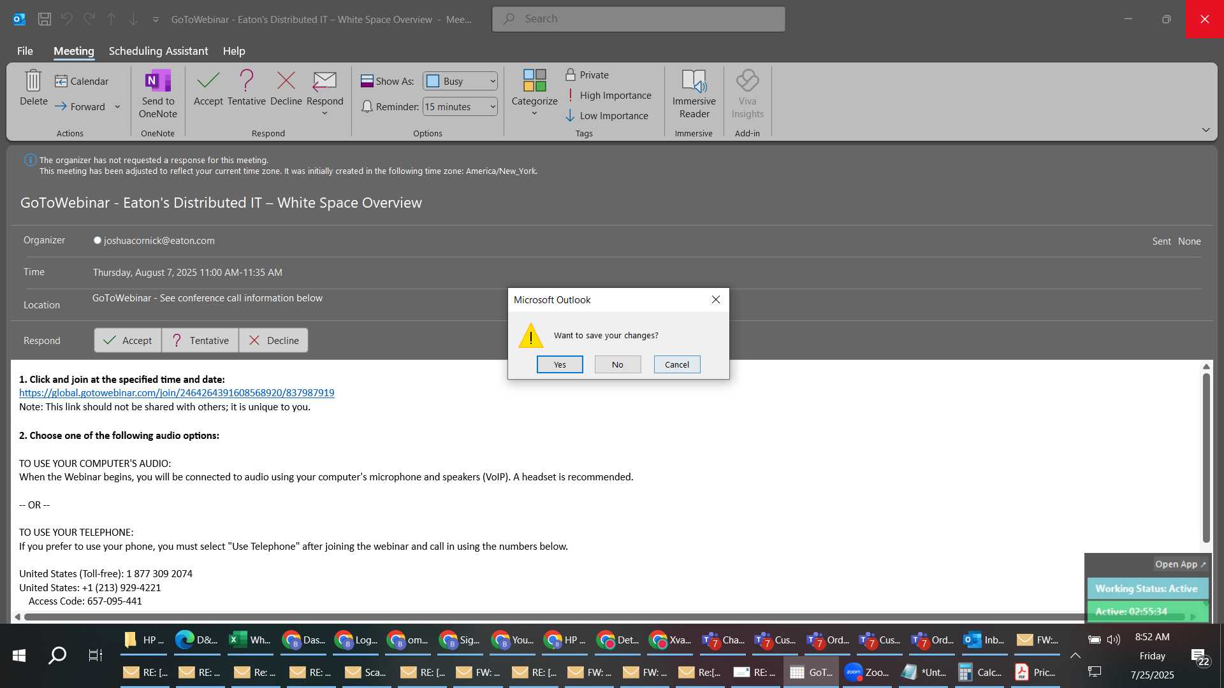Image resolution: width=1224 pixels, height=688 pixels.
Task: Open Teams Cha... taskbar item
Action: tap(723, 640)
